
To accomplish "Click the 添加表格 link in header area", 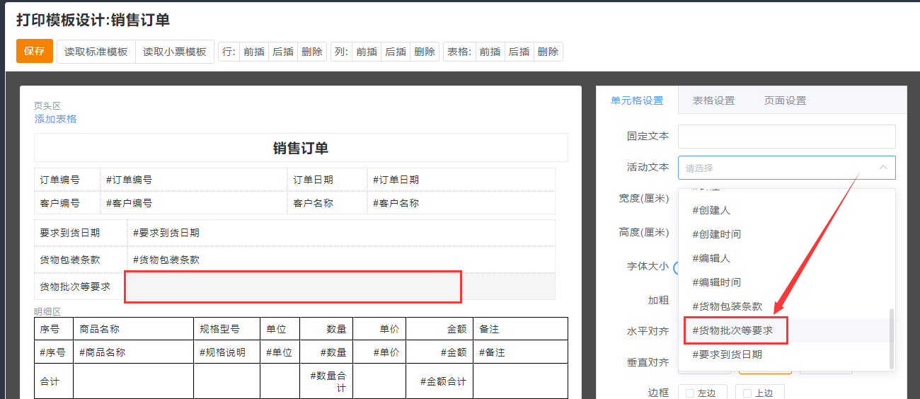I will pyautogui.click(x=56, y=119).
